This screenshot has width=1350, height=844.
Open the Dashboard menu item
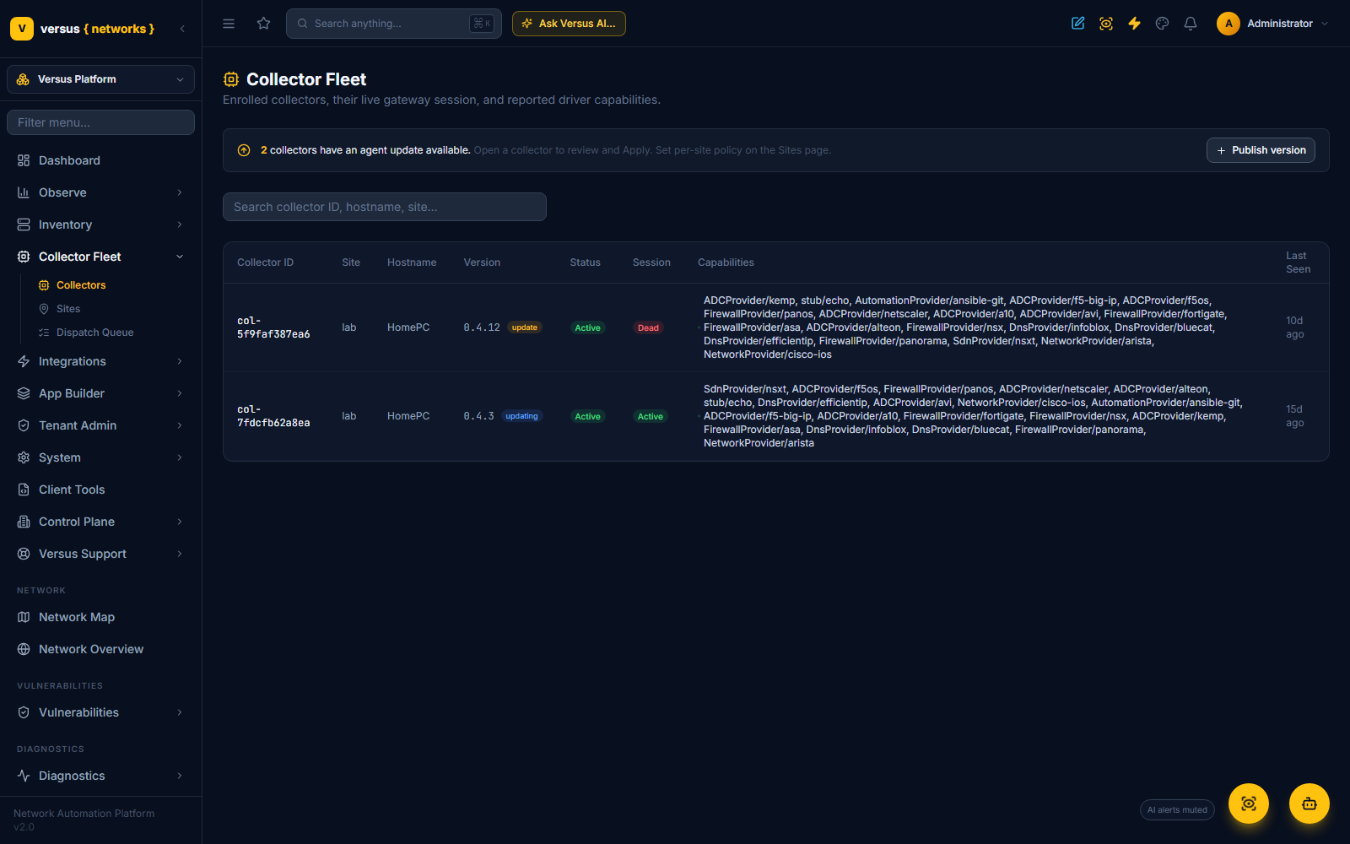pos(100,160)
